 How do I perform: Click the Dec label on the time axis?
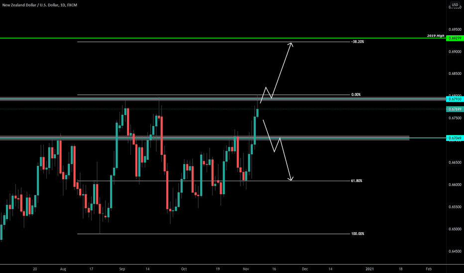[305, 269]
